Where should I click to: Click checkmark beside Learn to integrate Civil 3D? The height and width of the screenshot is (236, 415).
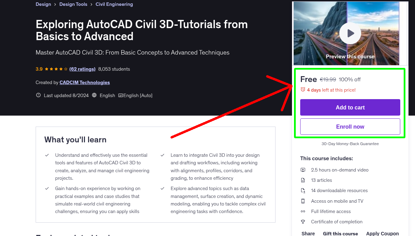162,155
